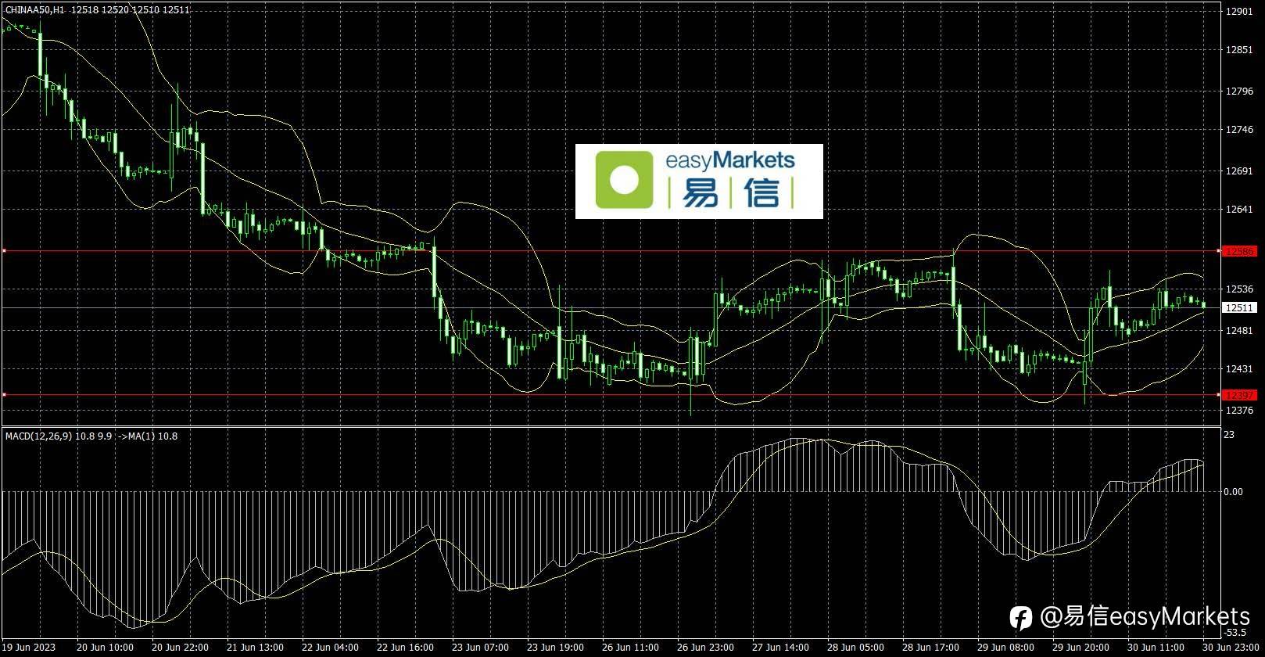Click the 30 Jun 23:00 time label

[1230, 648]
